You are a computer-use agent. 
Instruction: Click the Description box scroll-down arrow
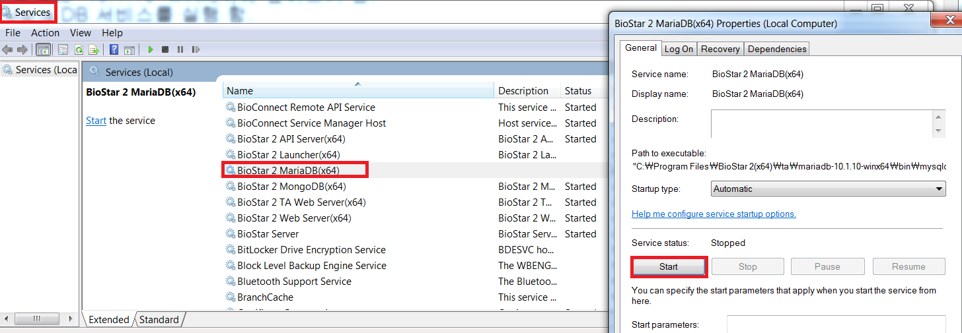pyautogui.click(x=939, y=131)
